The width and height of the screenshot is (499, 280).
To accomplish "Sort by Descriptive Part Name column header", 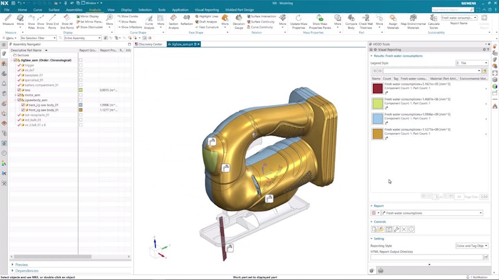I will click(44, 50).
